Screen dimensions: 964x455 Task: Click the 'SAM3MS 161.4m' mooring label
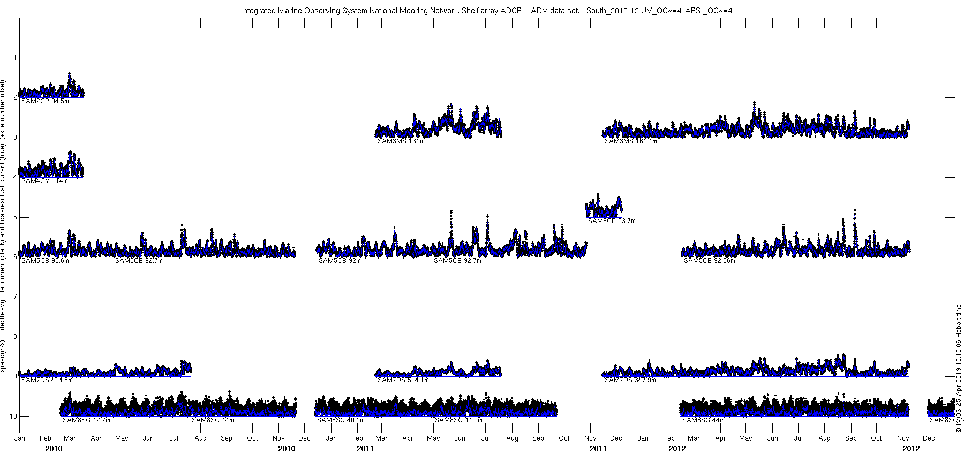pos(631,141)
